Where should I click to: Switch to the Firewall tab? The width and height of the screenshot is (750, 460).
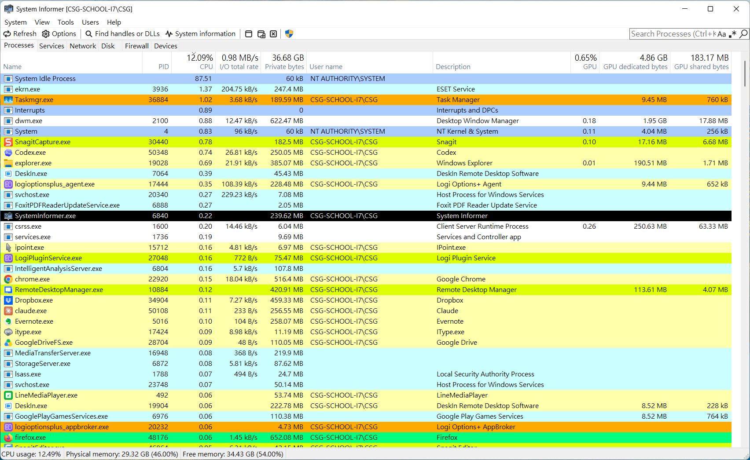click(x=137, y=46)
